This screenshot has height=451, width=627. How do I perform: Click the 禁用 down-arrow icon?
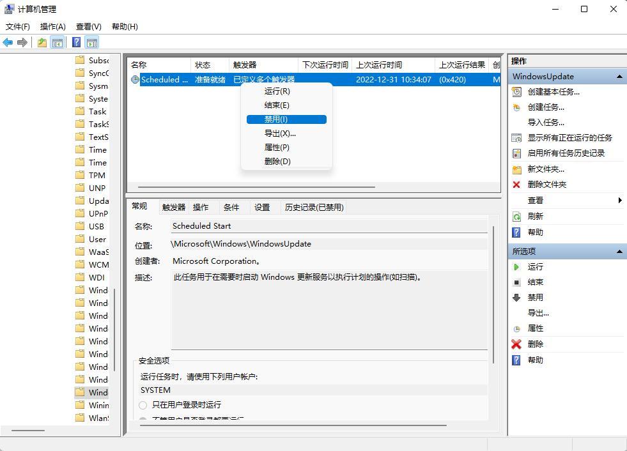click(x=516, y=298)
